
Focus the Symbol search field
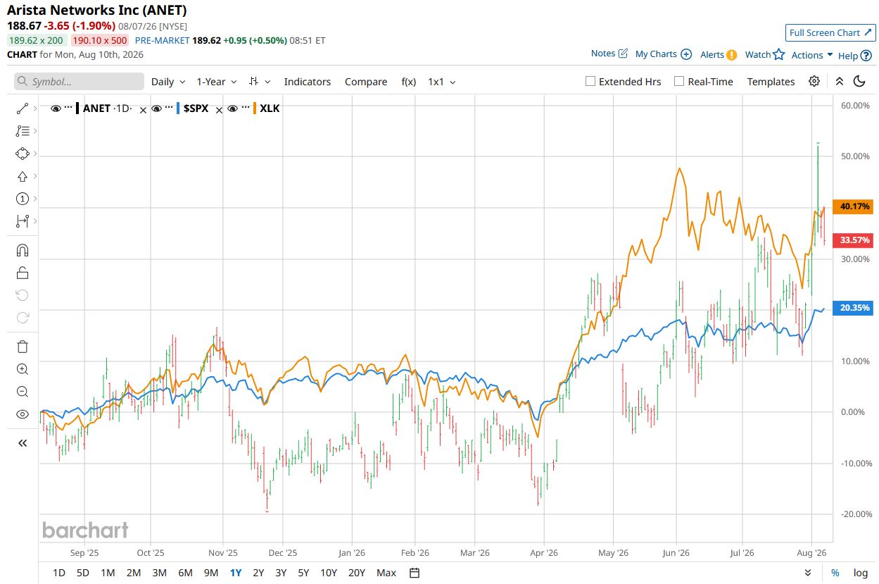tap(79, 82)
